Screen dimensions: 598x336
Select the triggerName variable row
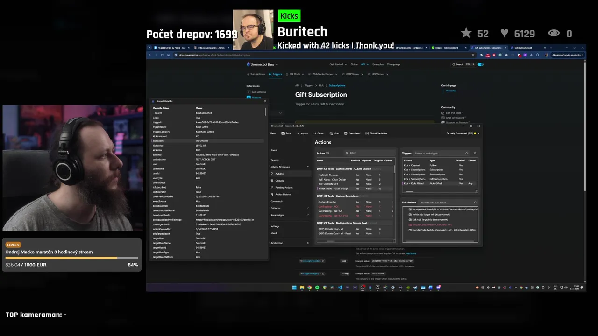[208, 127]
